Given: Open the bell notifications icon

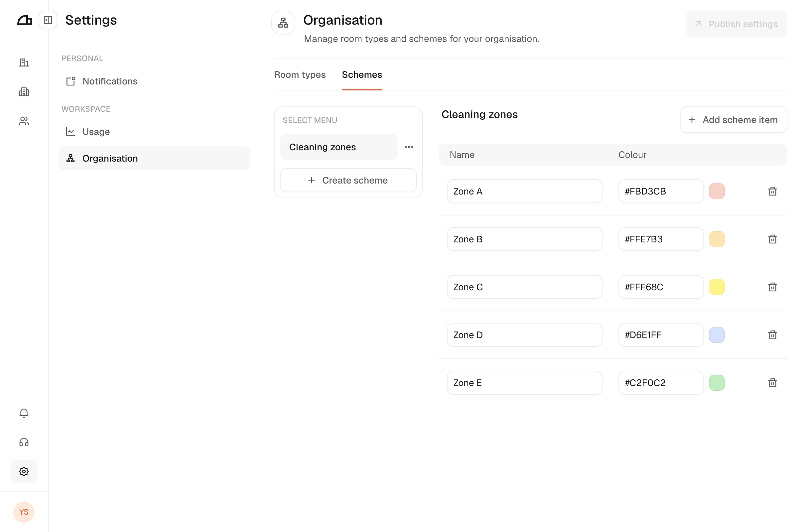Looking at the screenshot, I should [x=24, y=413].
